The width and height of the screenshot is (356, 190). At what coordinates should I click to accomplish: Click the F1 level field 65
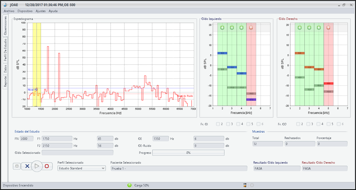105,139
